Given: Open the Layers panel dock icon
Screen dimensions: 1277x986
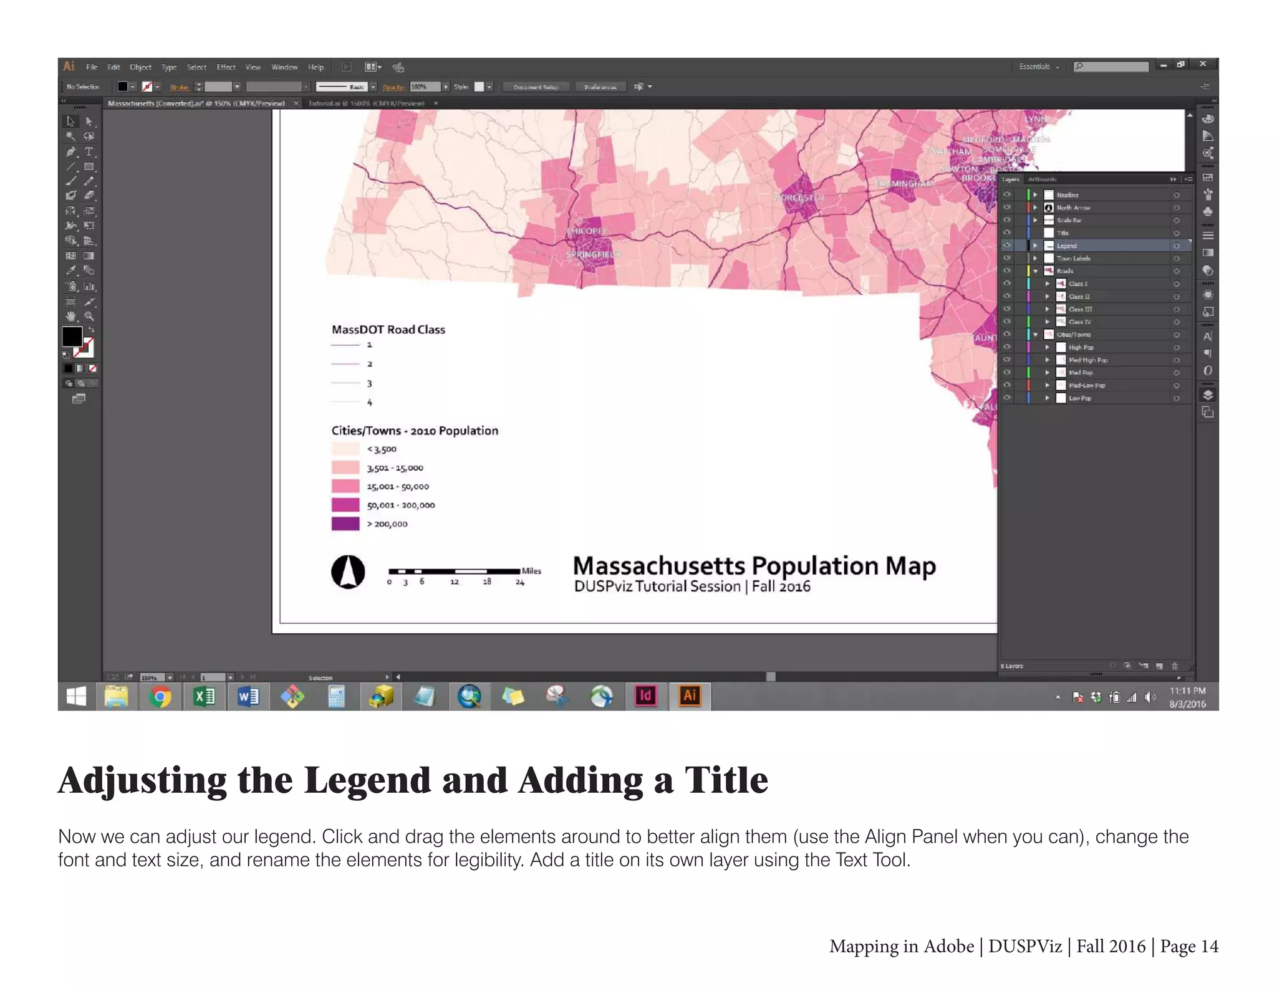Looking at the screenshot, I should pyautogui.click(x=1208, y=395).
